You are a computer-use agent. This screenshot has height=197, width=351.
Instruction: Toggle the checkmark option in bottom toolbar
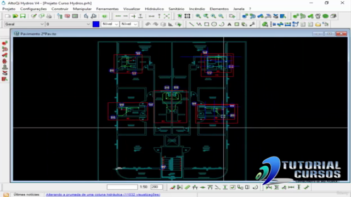233,187
